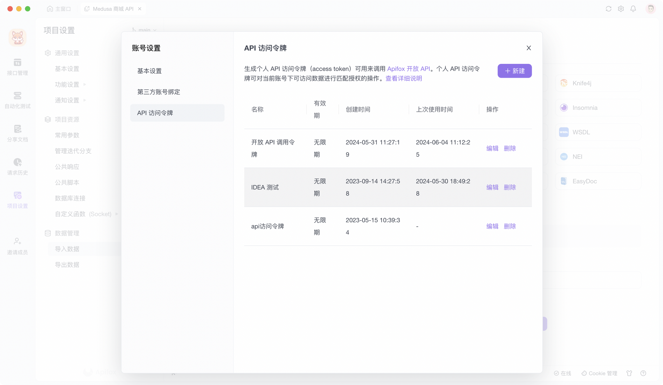
Task: Select 公共响应 item
Action: (x=67, y=167)
